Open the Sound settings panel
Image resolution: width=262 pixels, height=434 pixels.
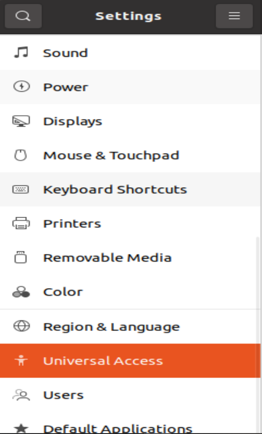[91, 53]
